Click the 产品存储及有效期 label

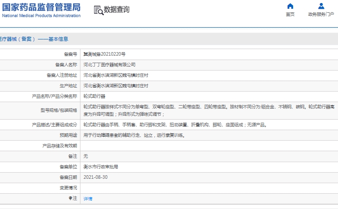point(60,146)
